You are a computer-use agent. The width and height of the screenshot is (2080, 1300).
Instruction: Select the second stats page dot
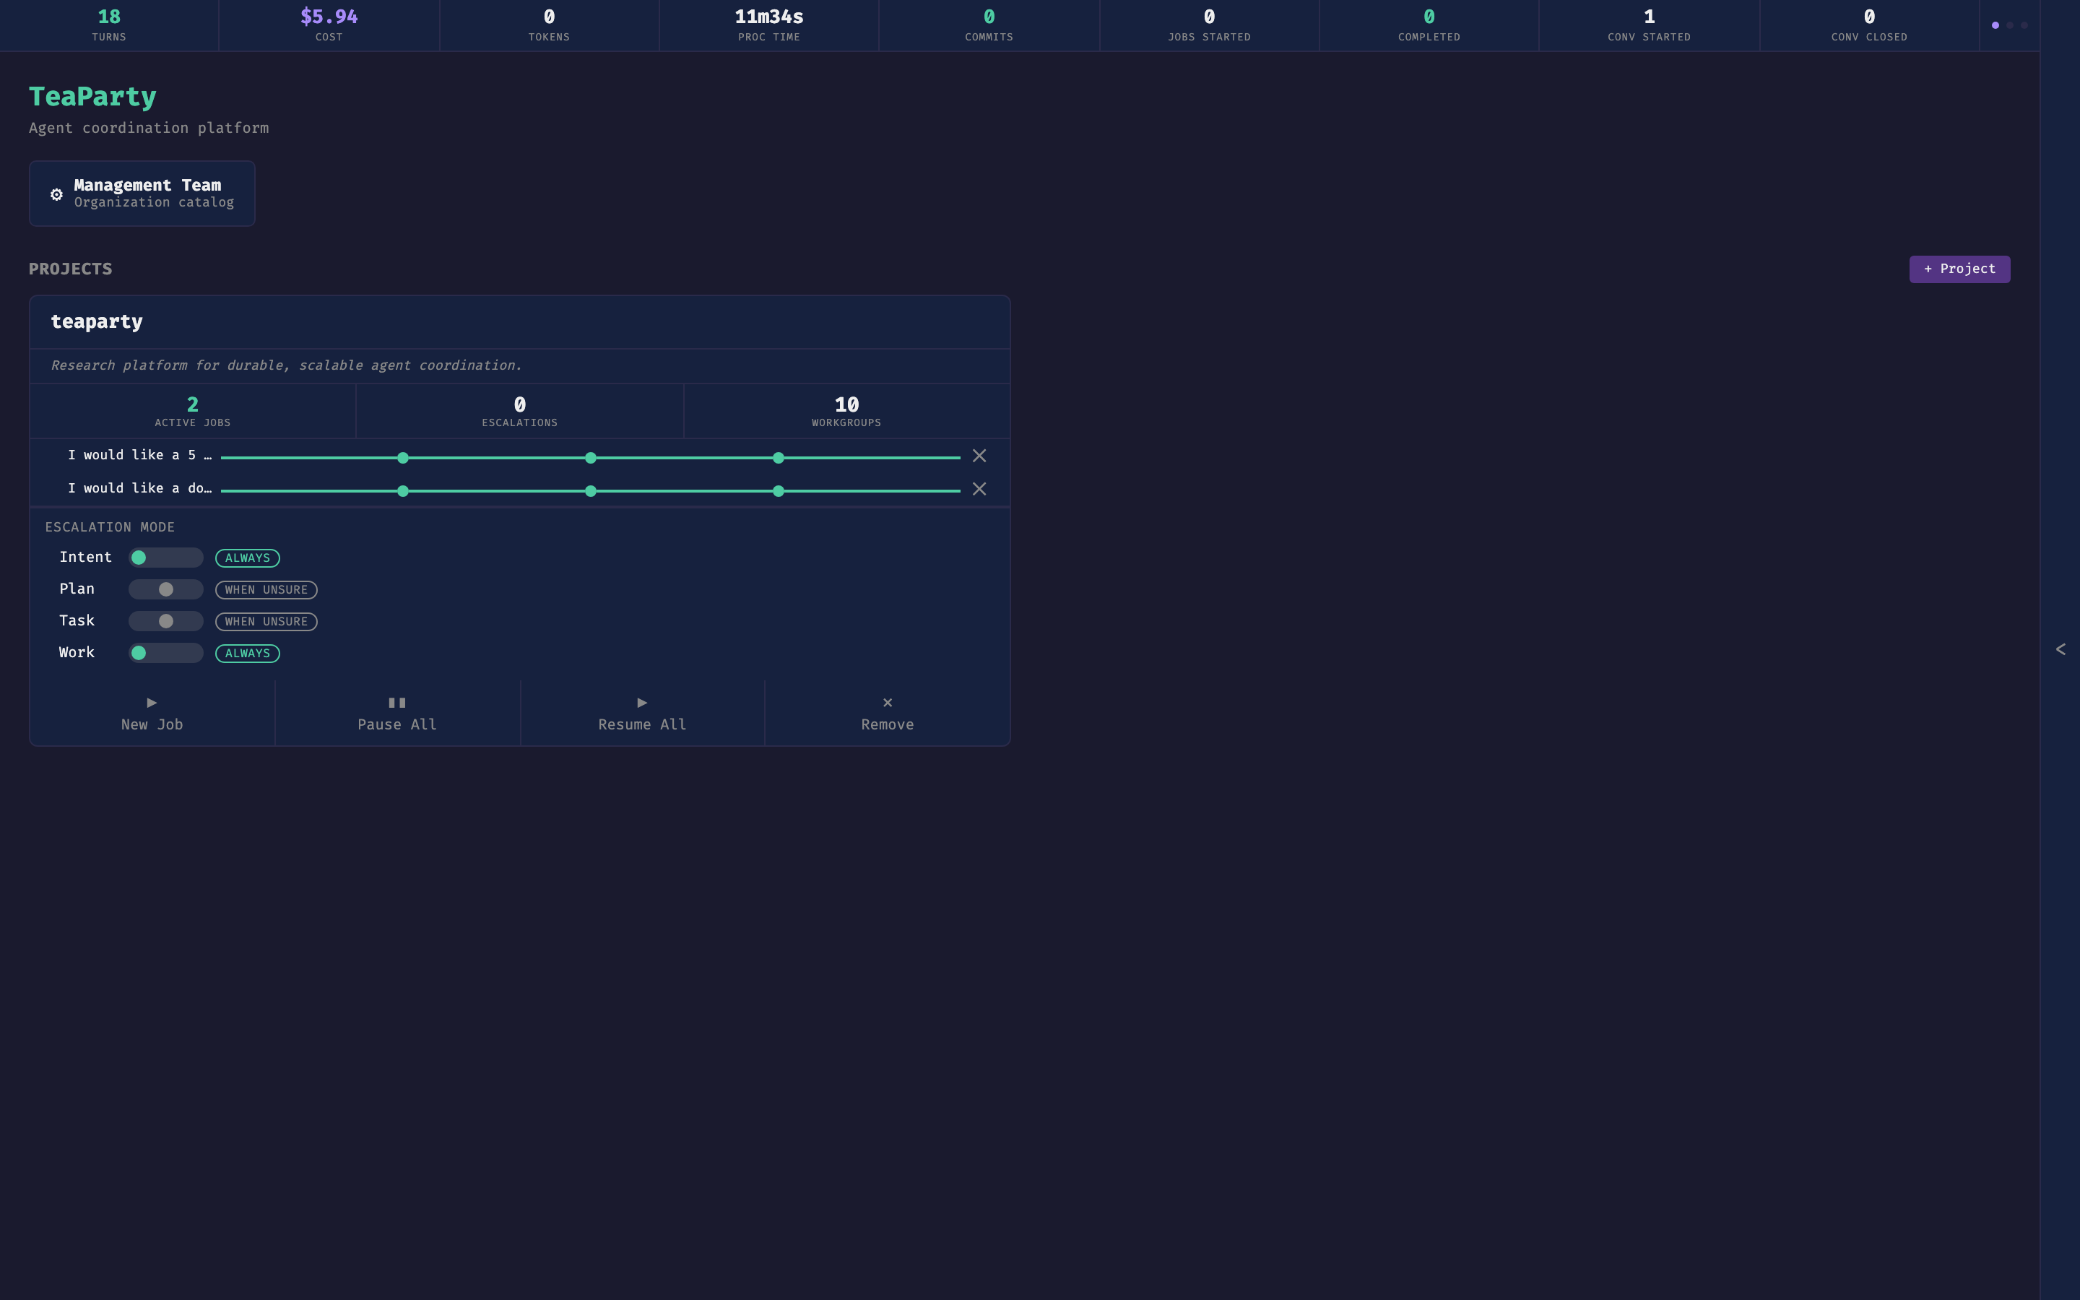[x=2009, y=25]
